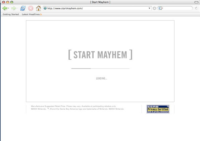Click the Go button beside the address bar
The height and width of the screenshot is (141, 200).
[x=154, y=8]
